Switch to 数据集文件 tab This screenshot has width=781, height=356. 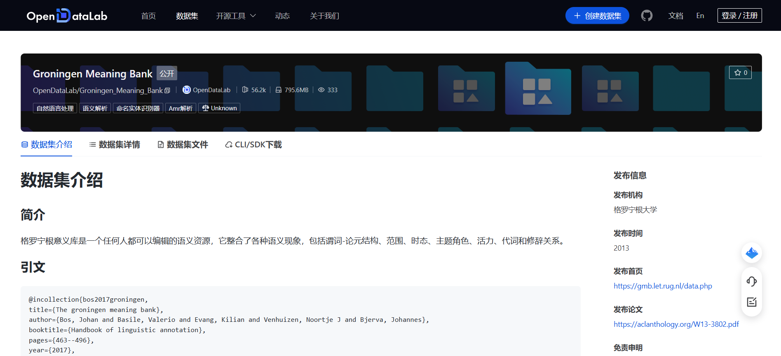tap(183, 144)
